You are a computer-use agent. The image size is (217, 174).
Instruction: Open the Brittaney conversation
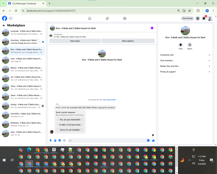coord(23,124)
